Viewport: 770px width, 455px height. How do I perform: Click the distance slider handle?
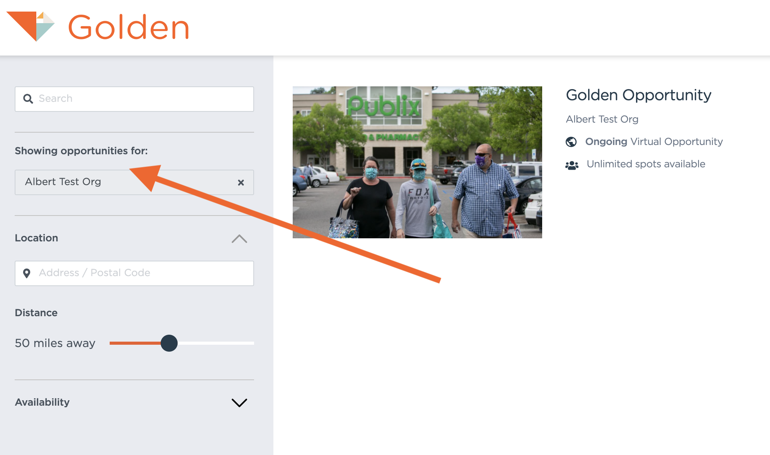(x=169, y=343)
